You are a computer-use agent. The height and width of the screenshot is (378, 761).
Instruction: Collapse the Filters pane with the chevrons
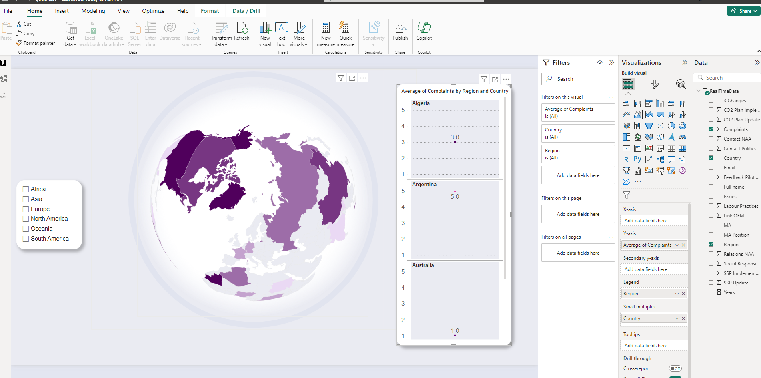(x=611, y=62)
